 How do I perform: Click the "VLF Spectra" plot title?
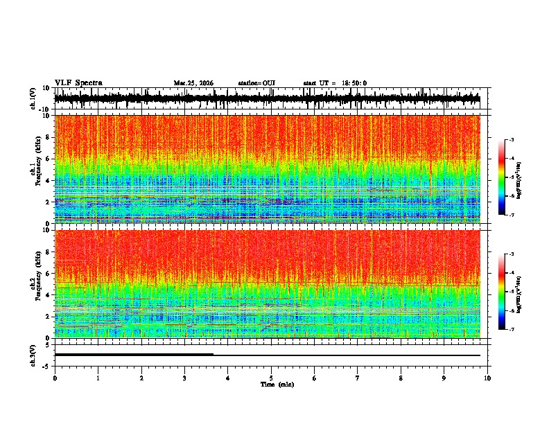tap(78, 83)
